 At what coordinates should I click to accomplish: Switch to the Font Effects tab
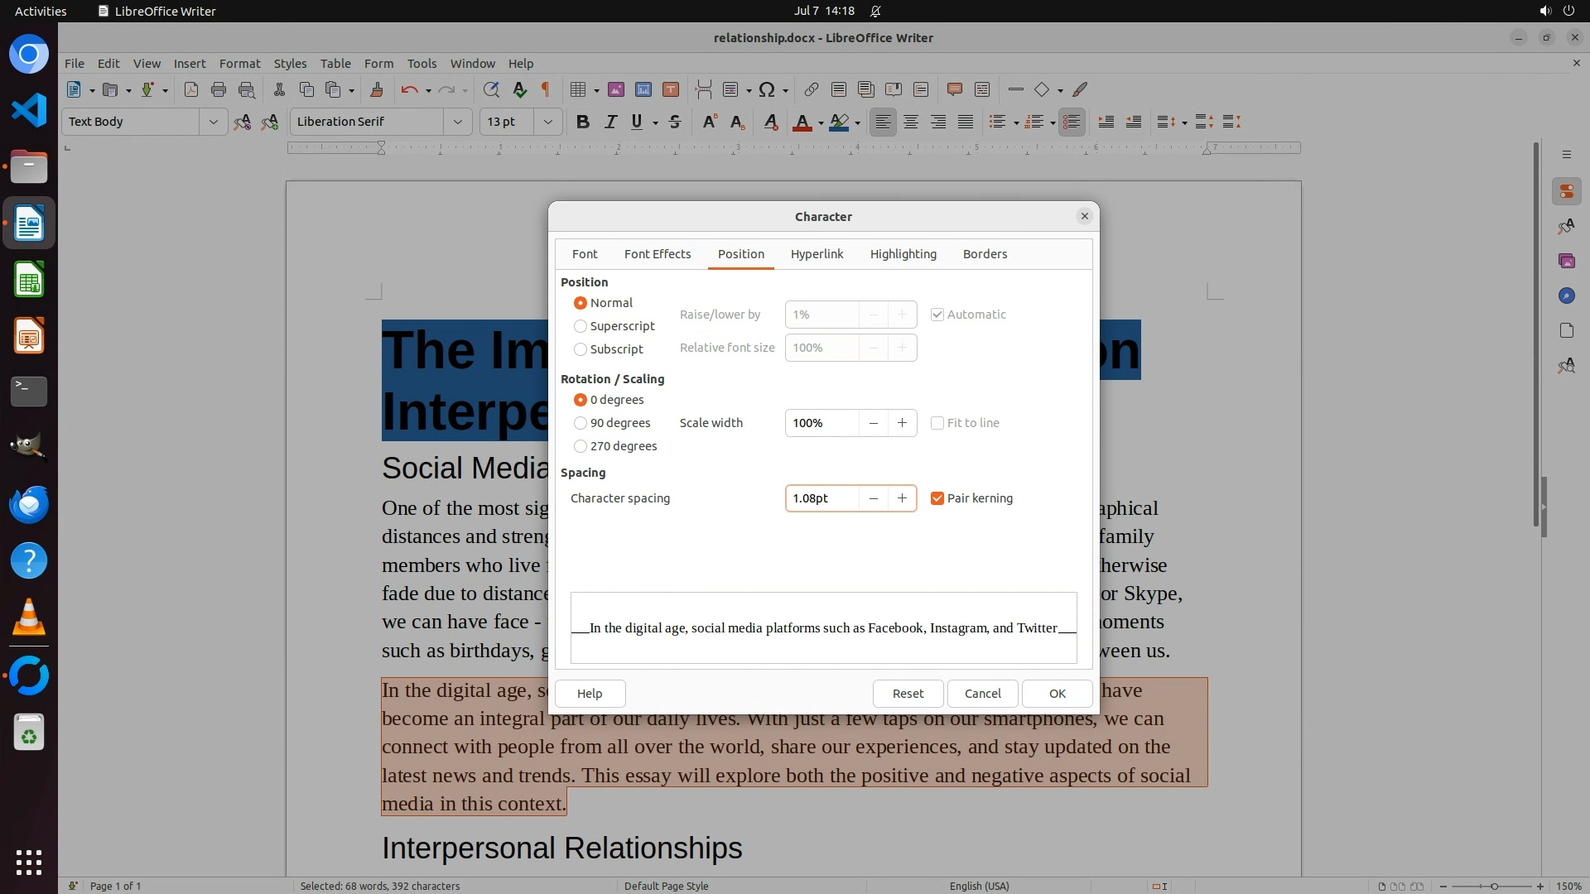point(657,254)
